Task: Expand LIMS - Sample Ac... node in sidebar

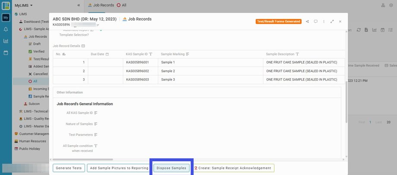Action: [34, 29]
